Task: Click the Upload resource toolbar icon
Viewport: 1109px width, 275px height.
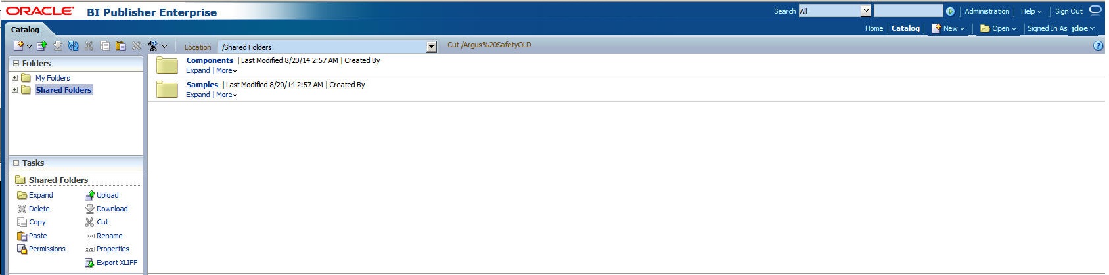Action: (42, 46)
